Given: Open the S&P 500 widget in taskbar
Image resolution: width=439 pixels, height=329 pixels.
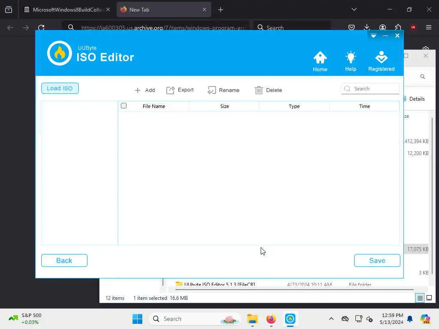Looking at the screenshot, I should click(x=25, y=319).
